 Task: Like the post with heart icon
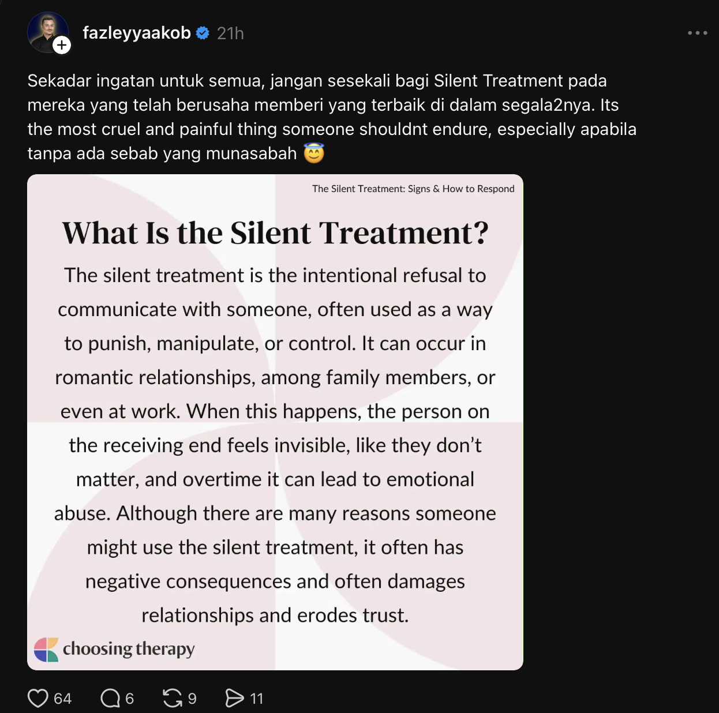click(38, 698)
